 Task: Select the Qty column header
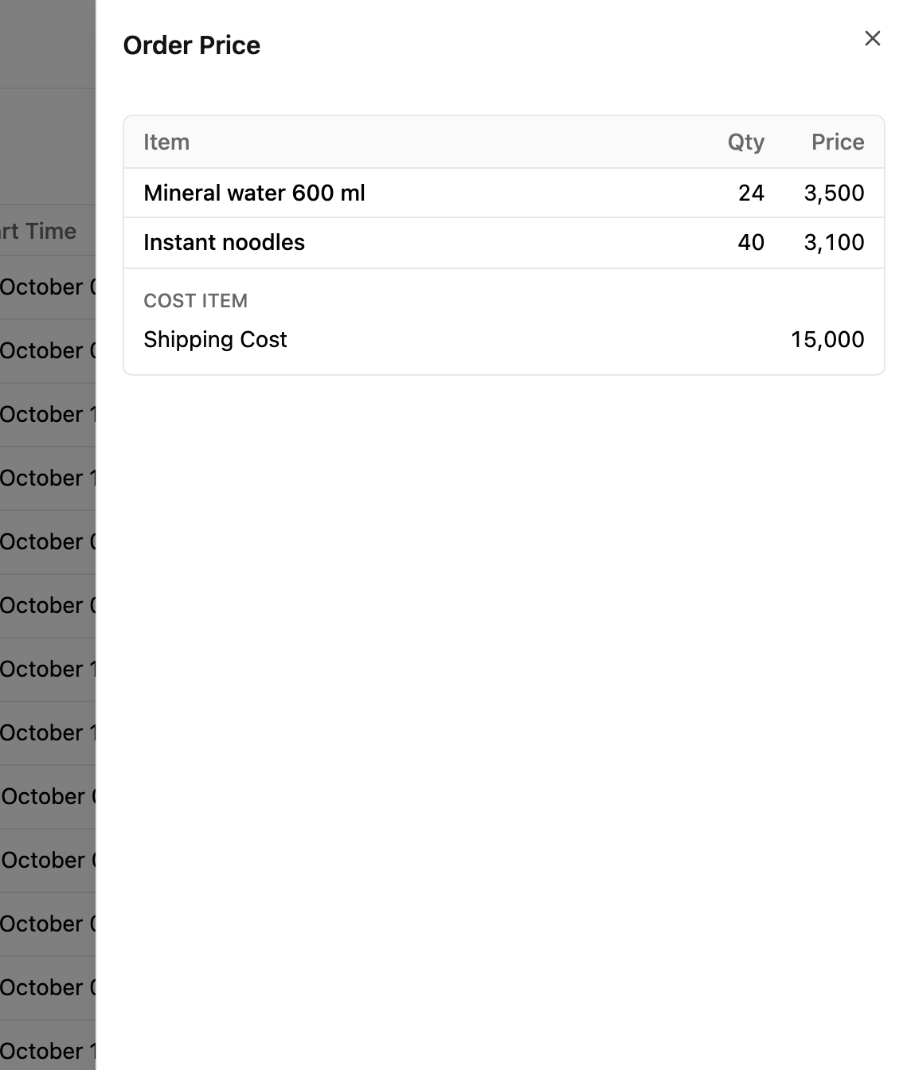tap(745, 142)
